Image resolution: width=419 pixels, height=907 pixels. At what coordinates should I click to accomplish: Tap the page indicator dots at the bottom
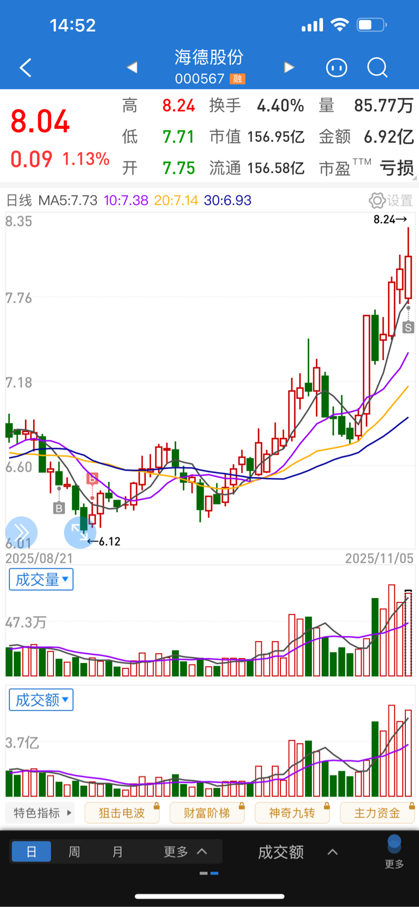pyautogui.click(x=209, y=873)
